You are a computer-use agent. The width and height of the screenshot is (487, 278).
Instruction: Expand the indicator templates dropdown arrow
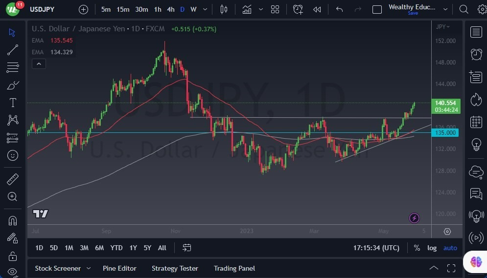click(x=261, y=10)
